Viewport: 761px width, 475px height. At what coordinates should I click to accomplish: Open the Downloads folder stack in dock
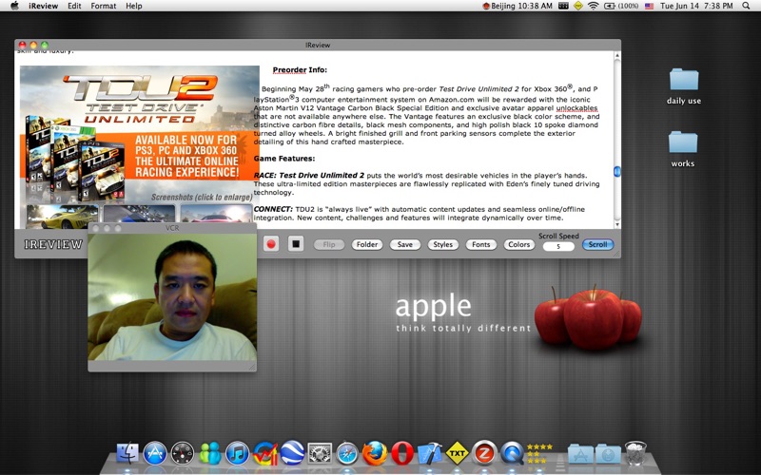click(x=608, y=454)
